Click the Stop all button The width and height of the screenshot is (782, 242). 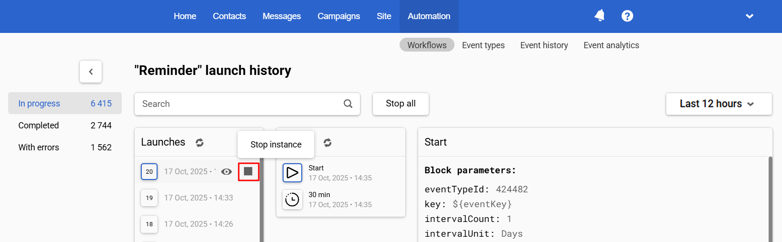point(401,104)
